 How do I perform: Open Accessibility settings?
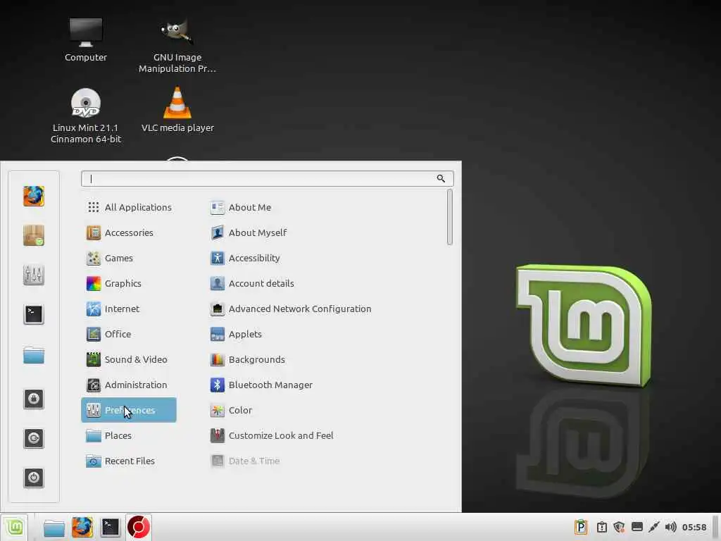click(x=244, y=258)
